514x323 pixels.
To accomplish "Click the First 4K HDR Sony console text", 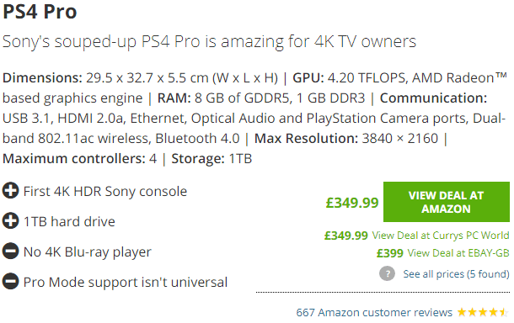I will pos(105,191).
